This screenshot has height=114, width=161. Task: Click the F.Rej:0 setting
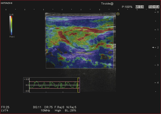click(60, 107)
